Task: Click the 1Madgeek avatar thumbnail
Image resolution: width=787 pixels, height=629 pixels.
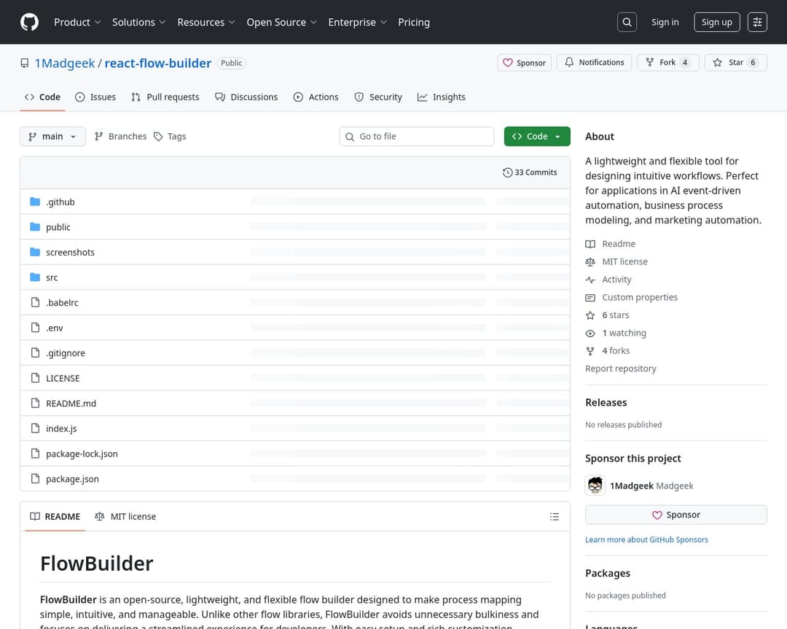Action: click(x=595, y=486)
